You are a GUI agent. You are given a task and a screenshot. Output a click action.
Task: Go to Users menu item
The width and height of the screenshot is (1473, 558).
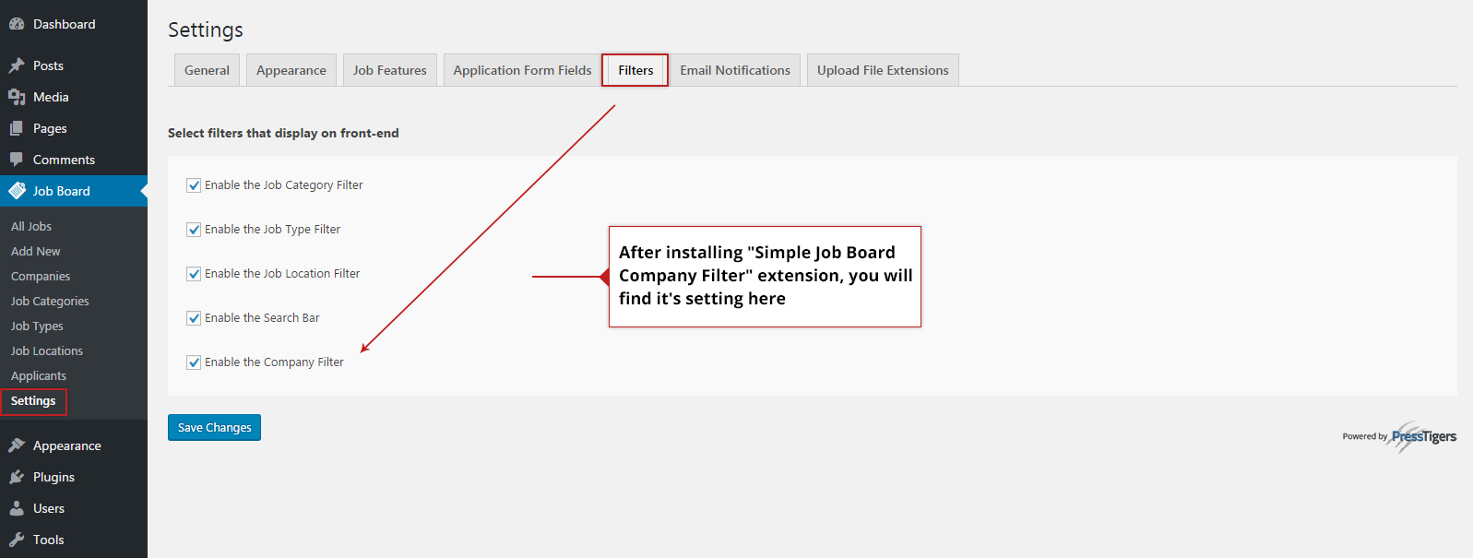74,508
